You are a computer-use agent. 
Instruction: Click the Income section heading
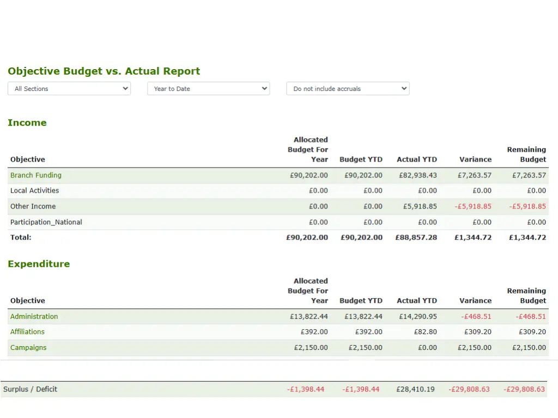click(27, 122)
